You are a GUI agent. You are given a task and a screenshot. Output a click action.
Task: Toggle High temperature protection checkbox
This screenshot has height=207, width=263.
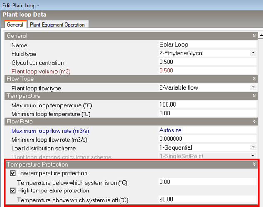point(13,191)
